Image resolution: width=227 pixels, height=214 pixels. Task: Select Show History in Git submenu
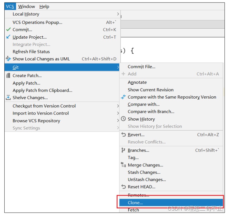coord(171,119)
